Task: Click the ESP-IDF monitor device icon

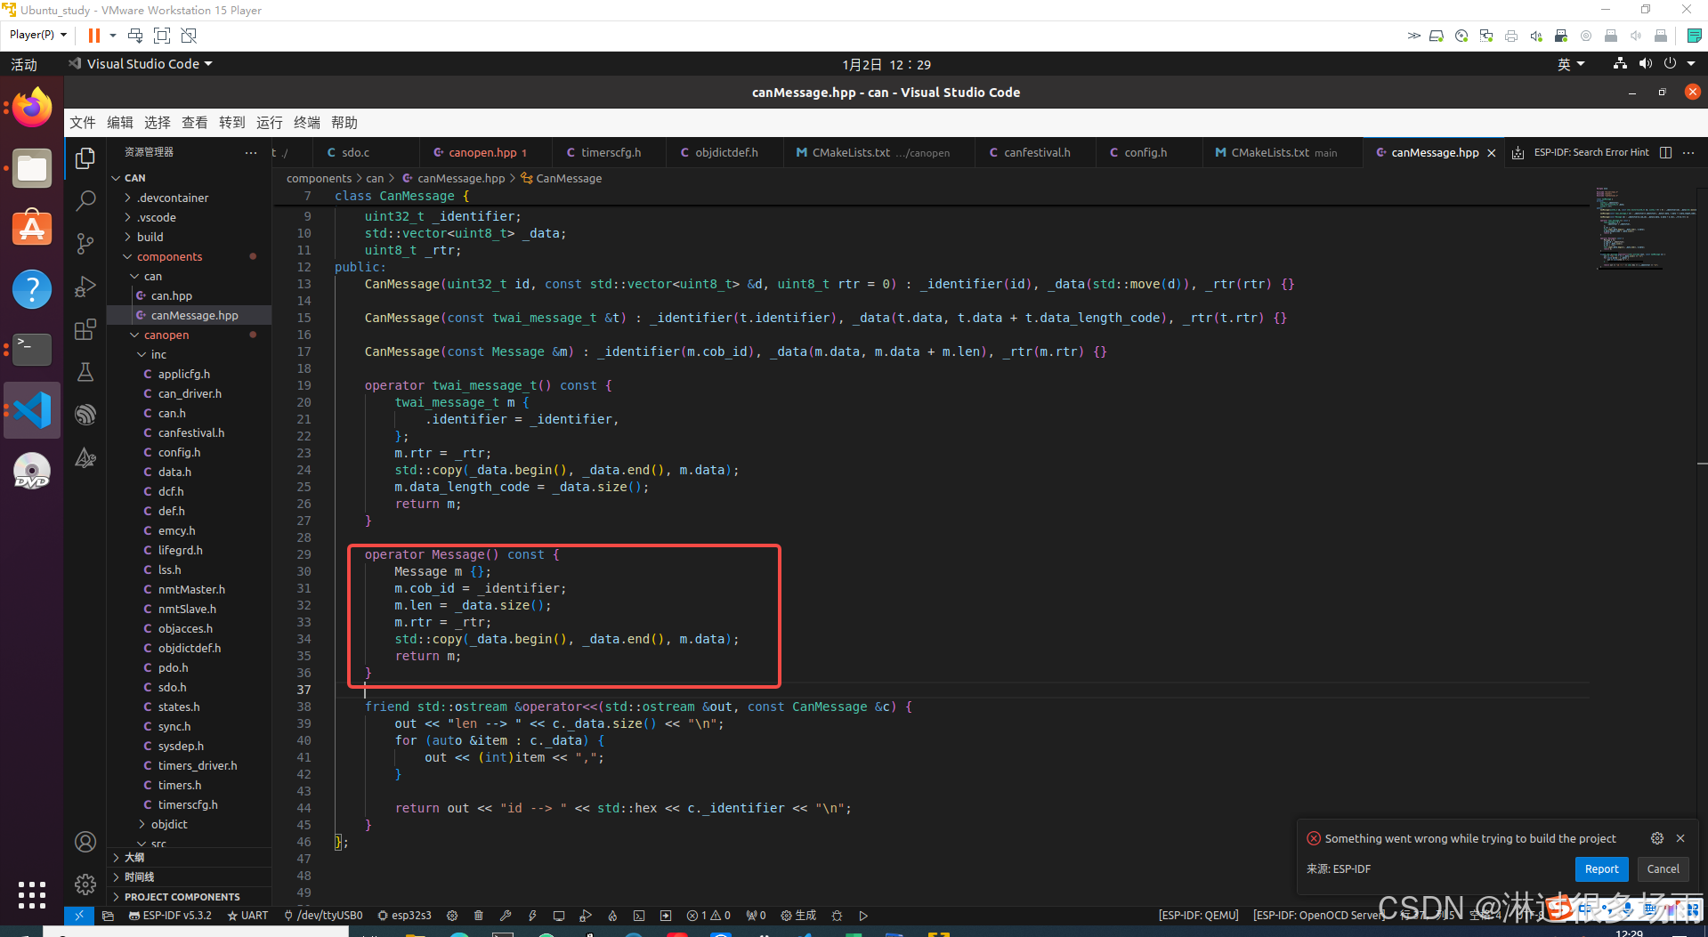Action: 559,916
